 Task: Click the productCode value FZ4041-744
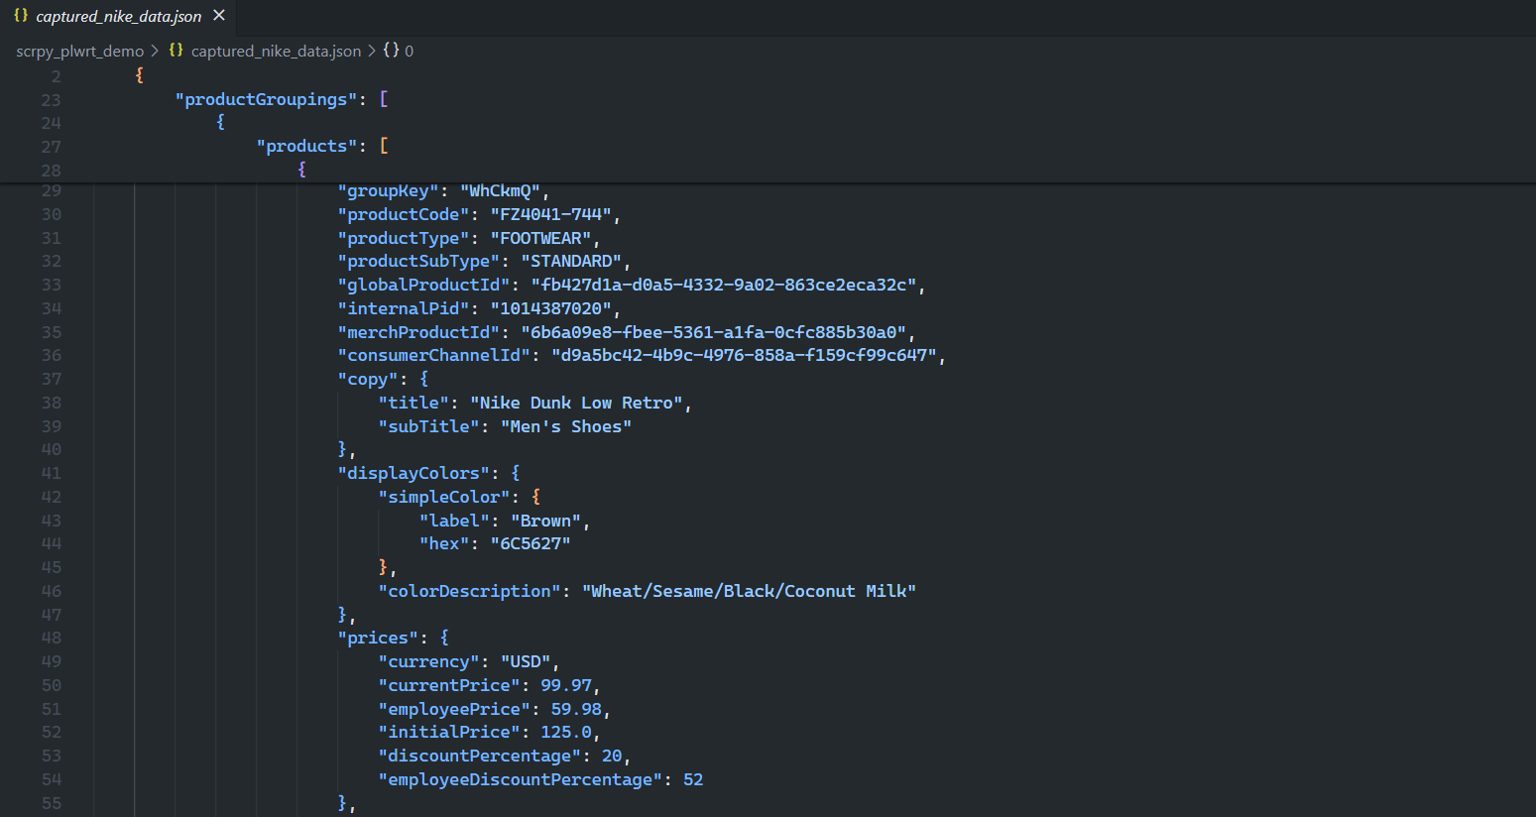tap(551, 213)
